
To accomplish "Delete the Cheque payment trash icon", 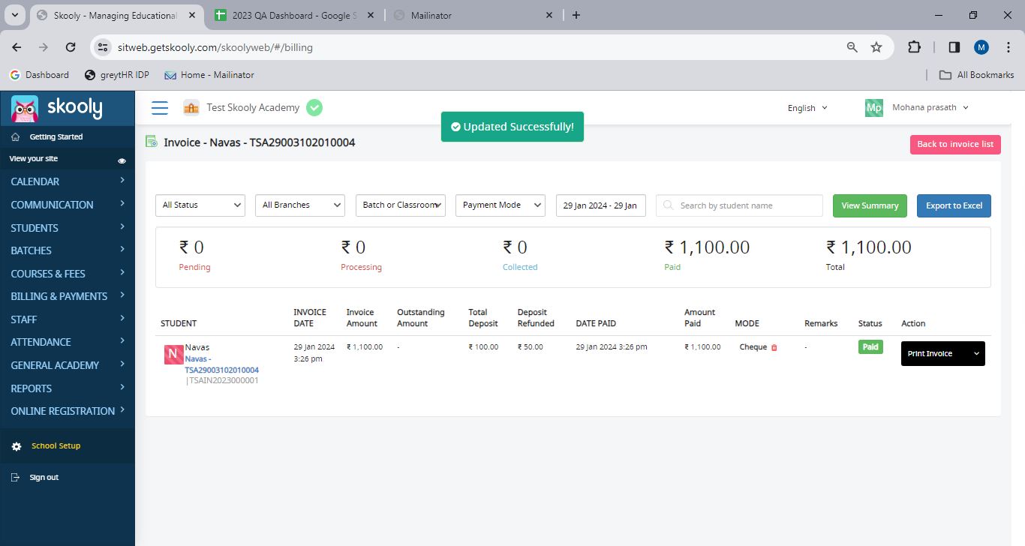I will click(774, 347).
